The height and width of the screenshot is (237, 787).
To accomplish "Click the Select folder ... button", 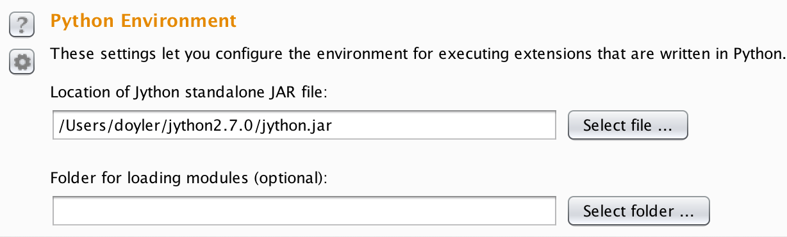I will pos(639,211).
